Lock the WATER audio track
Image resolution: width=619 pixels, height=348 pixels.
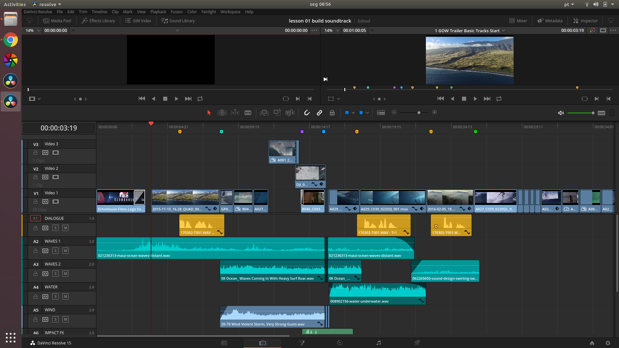35,296
